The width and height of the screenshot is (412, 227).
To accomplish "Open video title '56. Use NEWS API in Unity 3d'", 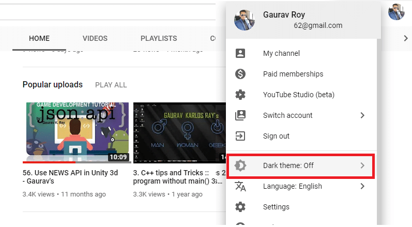I will pyautogui.click(x=70, y=177).
